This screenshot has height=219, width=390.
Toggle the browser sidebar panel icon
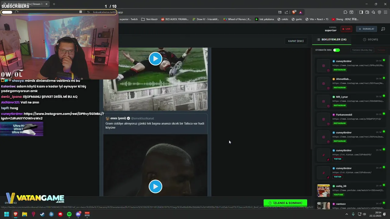coord(361,12)
